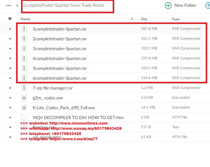Sort files by Size column
Screen dimensions: 210x167
point(144,19)
